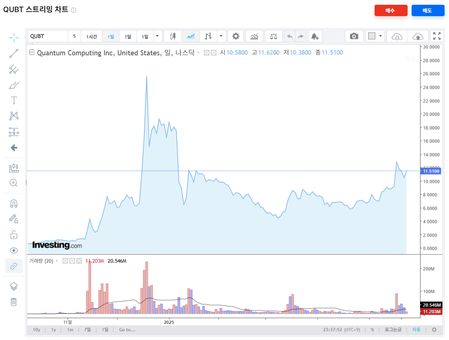Open settings of volume indicator
This screenshot has height=340, width=449.
coord(72,261)
